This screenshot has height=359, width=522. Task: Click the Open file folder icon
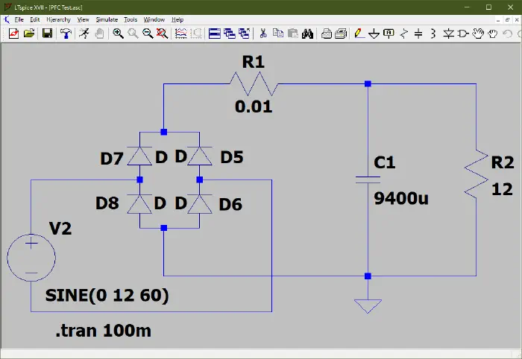[x=29, y=34]
